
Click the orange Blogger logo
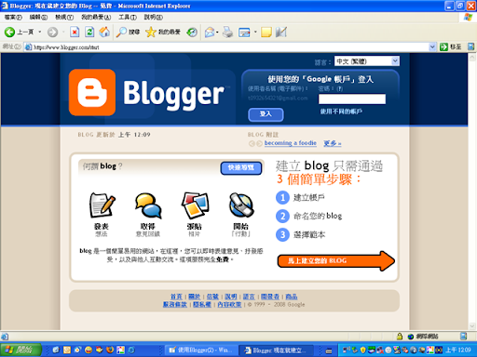tap(92, 92)
